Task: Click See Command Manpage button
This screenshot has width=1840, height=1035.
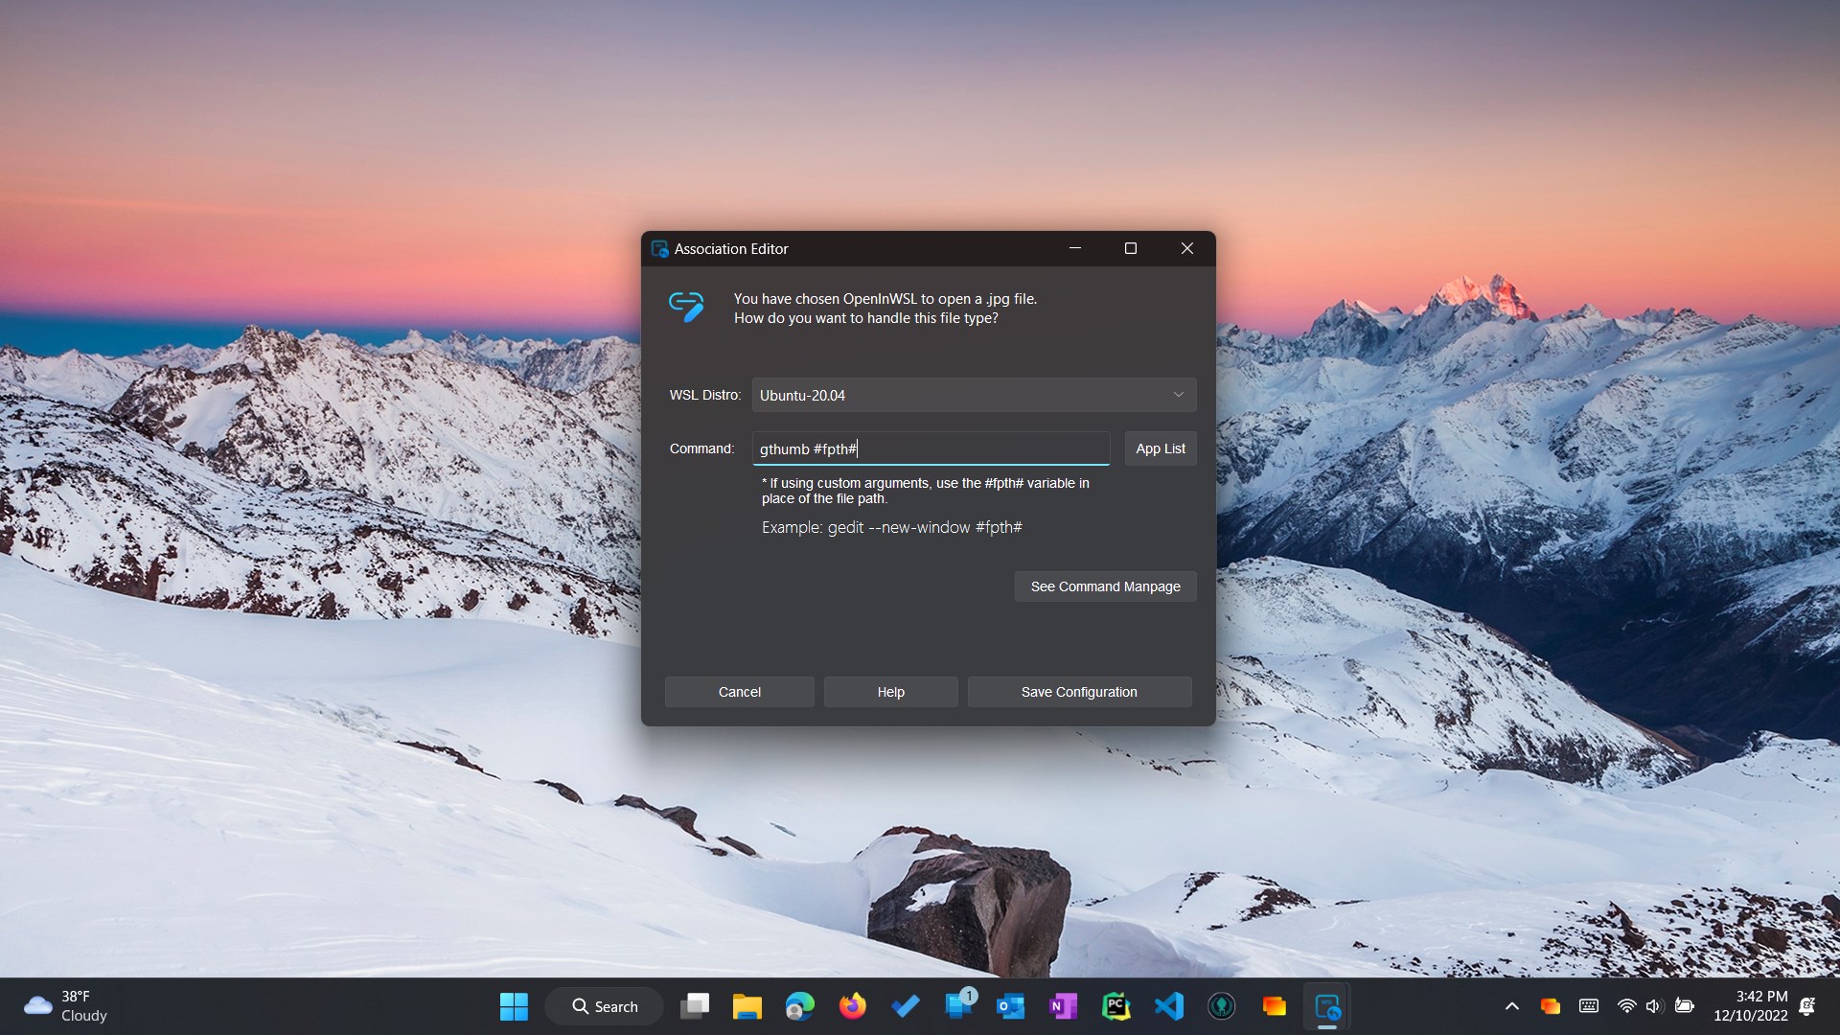Action: coord(1105,586)
